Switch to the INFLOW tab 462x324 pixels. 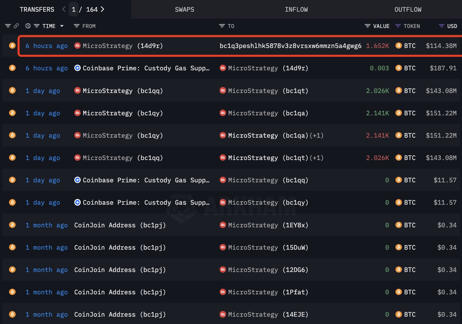(296, 9)
